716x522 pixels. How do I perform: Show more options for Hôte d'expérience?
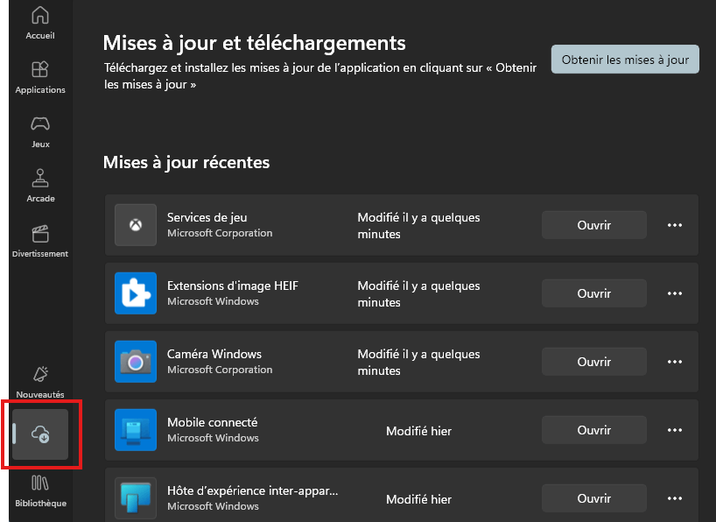coord(675,498)
